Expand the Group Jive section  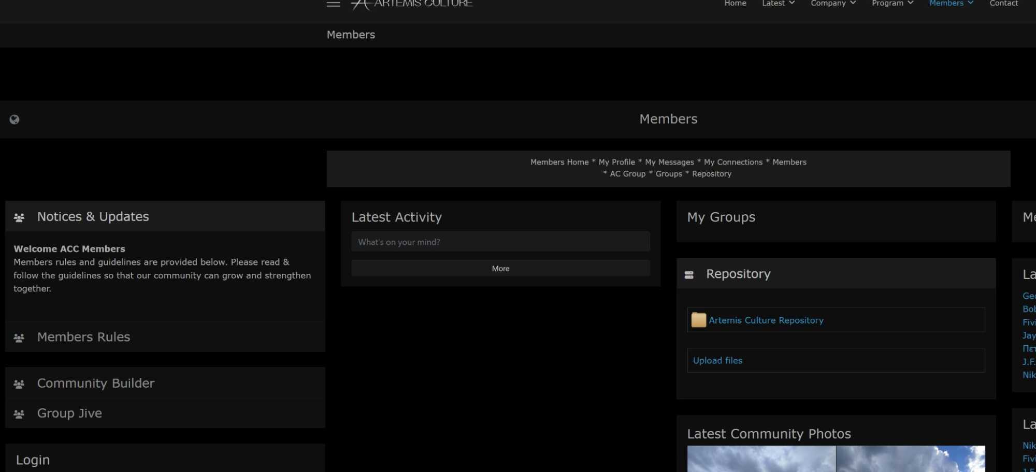tap(165, 413)
